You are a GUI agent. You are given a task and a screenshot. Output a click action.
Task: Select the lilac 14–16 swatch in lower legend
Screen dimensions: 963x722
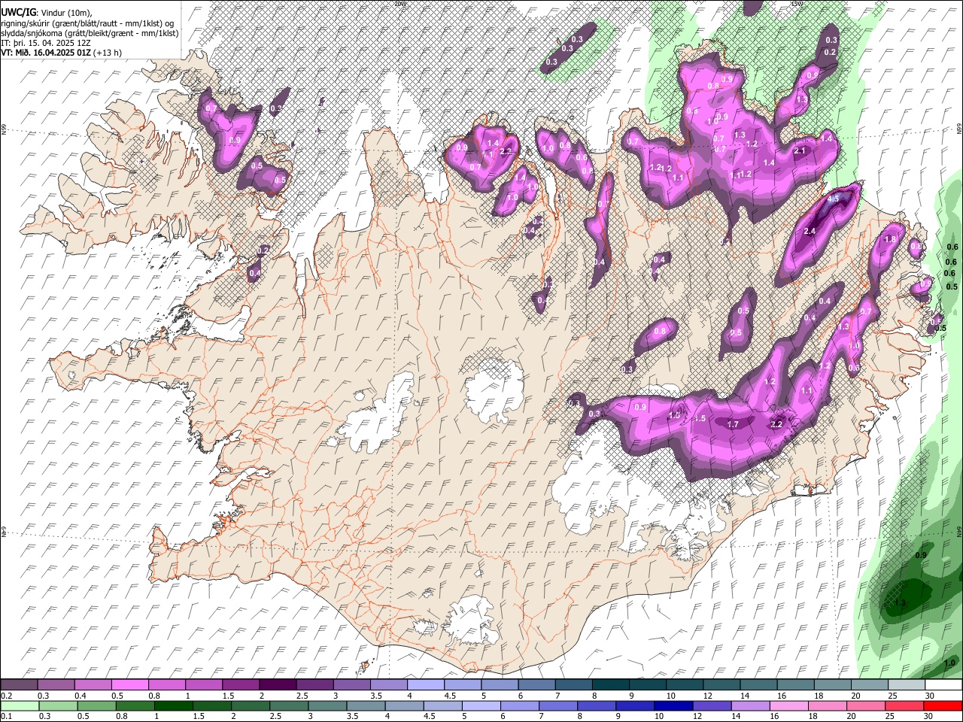749,705
